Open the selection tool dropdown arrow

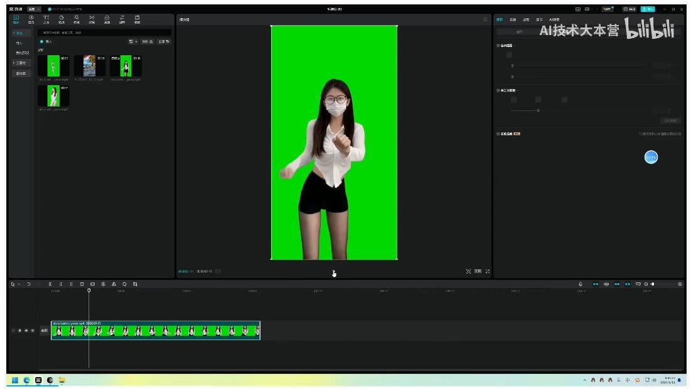click(19, 284)
